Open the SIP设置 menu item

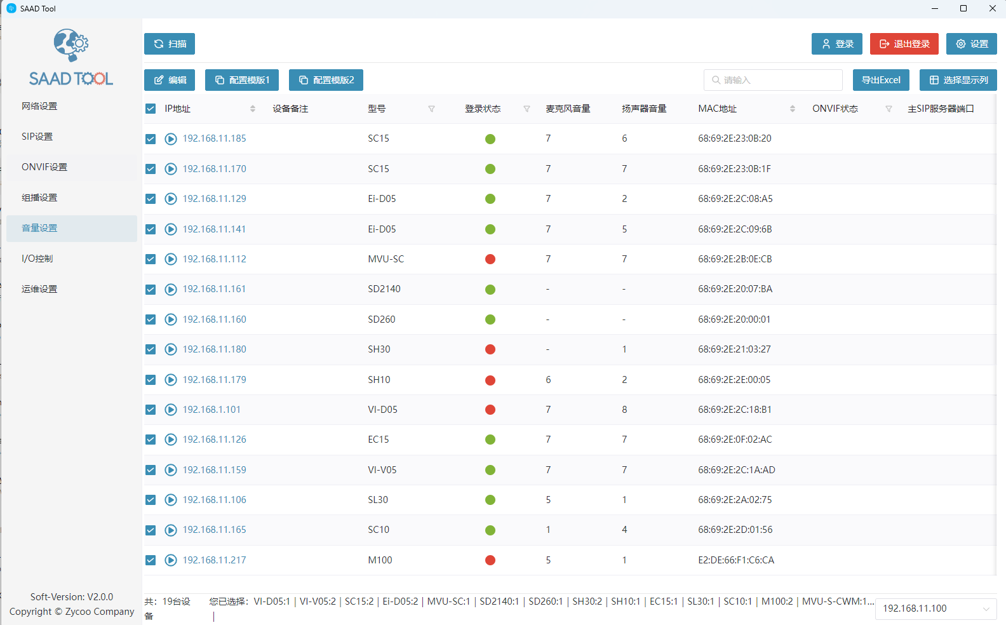coord(37,137)
